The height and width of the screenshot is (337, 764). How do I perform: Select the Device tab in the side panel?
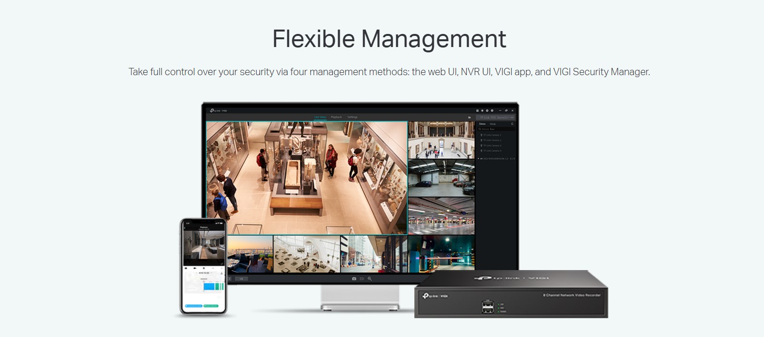coord(482,124)
